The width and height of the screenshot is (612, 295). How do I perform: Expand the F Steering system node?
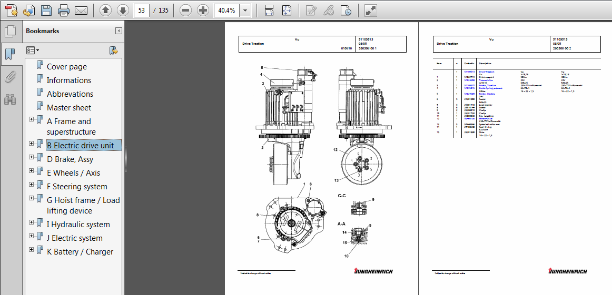point(31,184)
